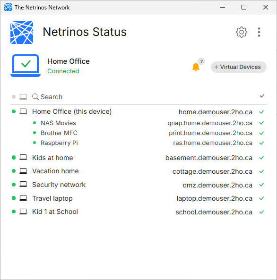Click the green status dot for Raspberry Pi
This screenshot has width=277, height=280.
click(35, 143)
